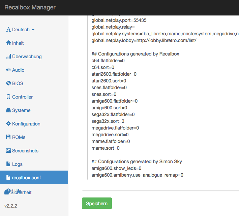
Task: Click the line mame.flatfolder=0
Action: pos(111,141)
